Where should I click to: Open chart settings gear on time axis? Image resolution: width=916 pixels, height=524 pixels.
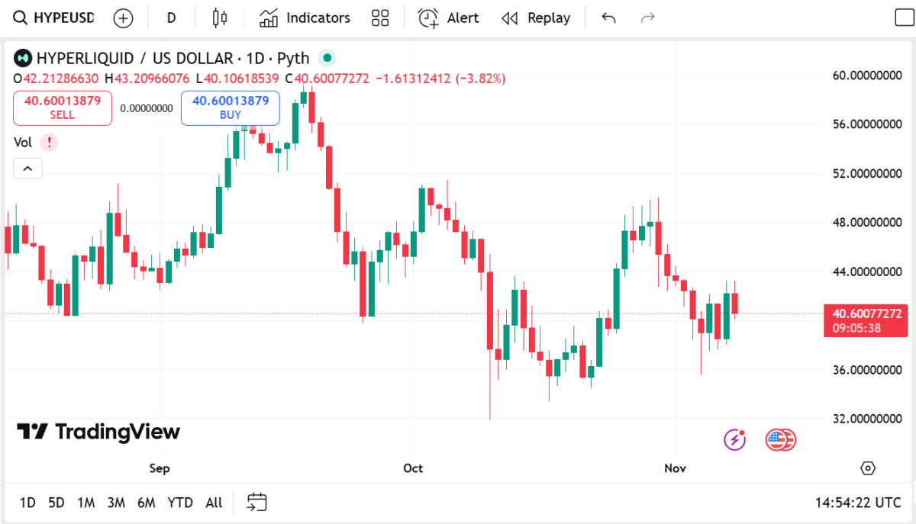coord(867,468)
